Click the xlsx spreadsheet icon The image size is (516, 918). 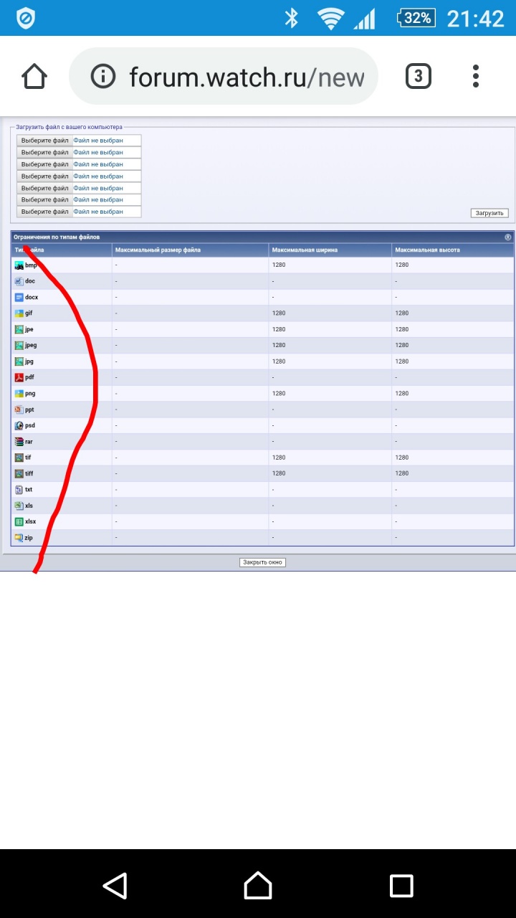(19, 521)
